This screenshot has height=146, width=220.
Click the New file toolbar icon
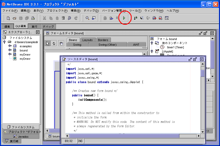(8, 18)
